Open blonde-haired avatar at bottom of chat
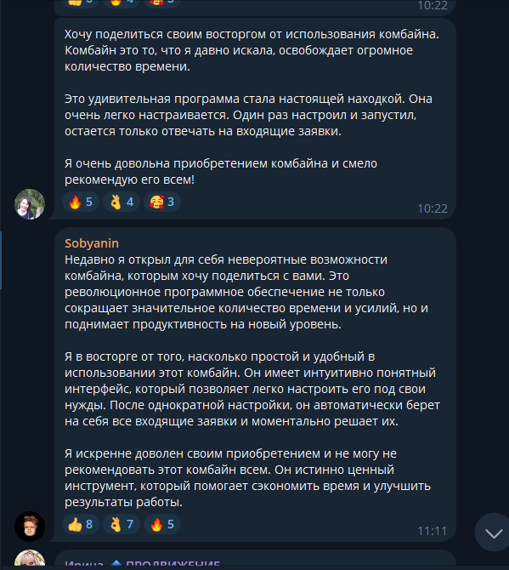 (30, 558)
